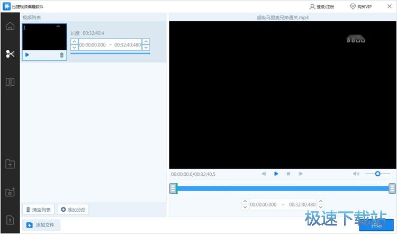The image size is (397, 234).
Task: Increase the start time below the timeline
Action: pyautogui.click(x=245, y=201)
